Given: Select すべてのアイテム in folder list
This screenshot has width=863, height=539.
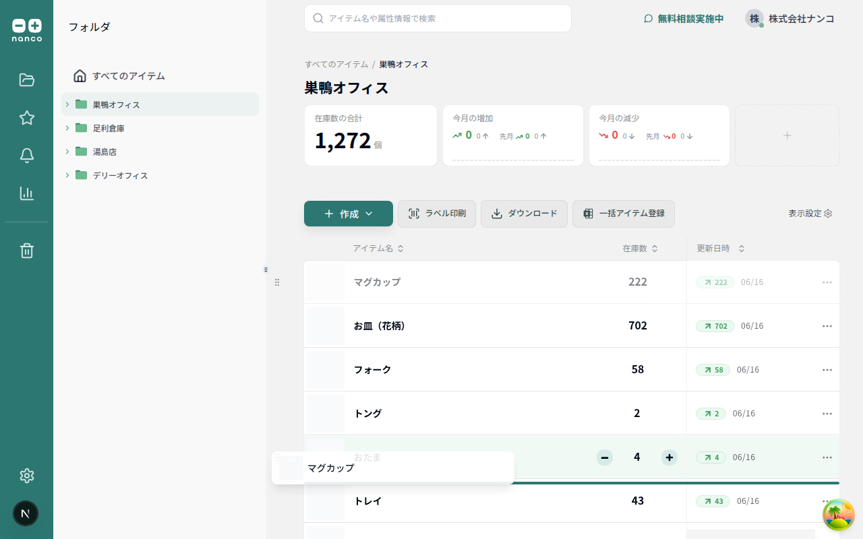Looking at the screenshot, I should [x=128, y=76].
